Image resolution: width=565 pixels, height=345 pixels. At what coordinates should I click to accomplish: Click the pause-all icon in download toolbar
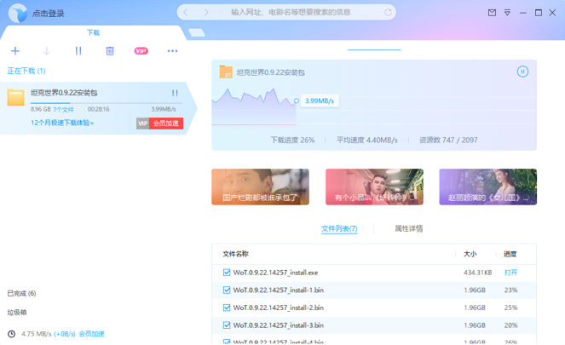point(78,51)
